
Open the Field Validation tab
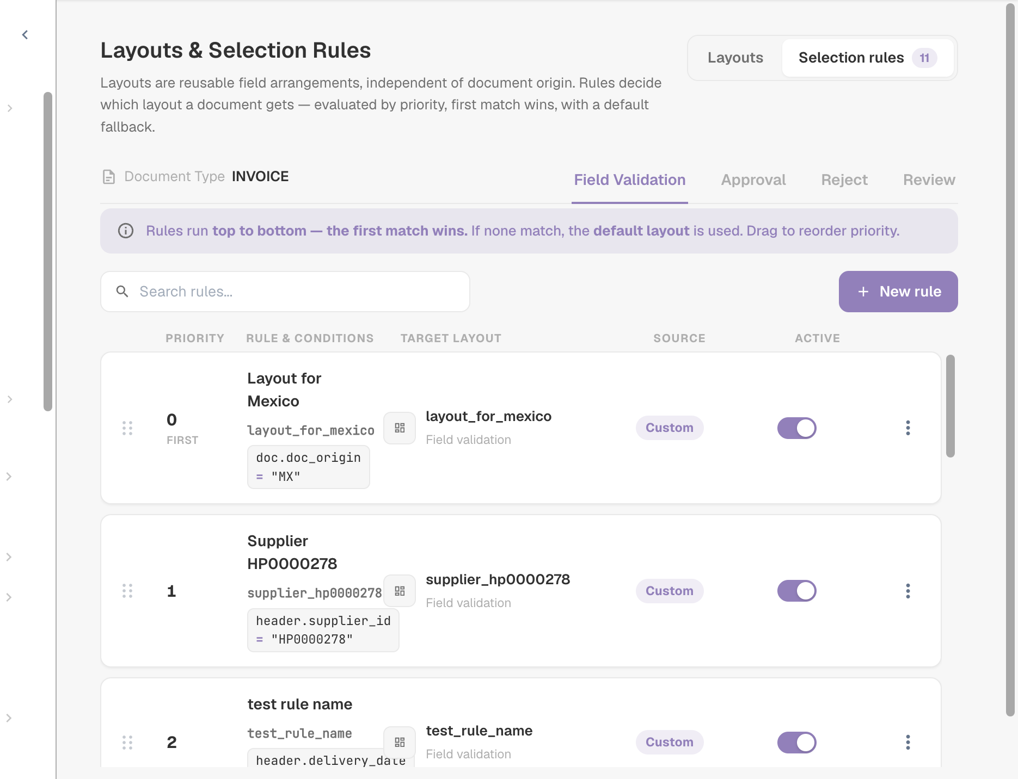click(630, 180)
